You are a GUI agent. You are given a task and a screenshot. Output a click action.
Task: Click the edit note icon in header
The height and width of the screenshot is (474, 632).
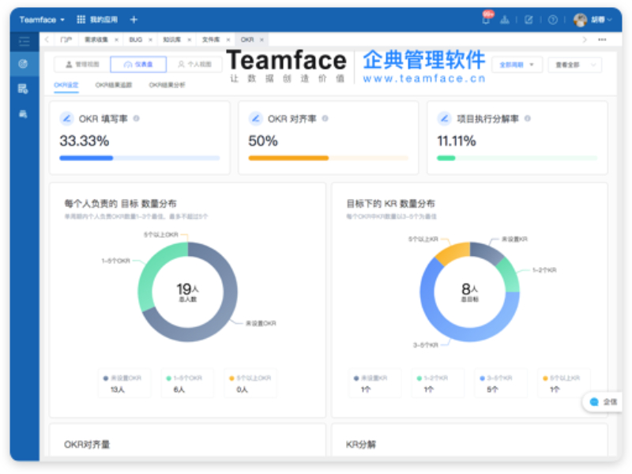pyautogui.click(x=529, y=20)
